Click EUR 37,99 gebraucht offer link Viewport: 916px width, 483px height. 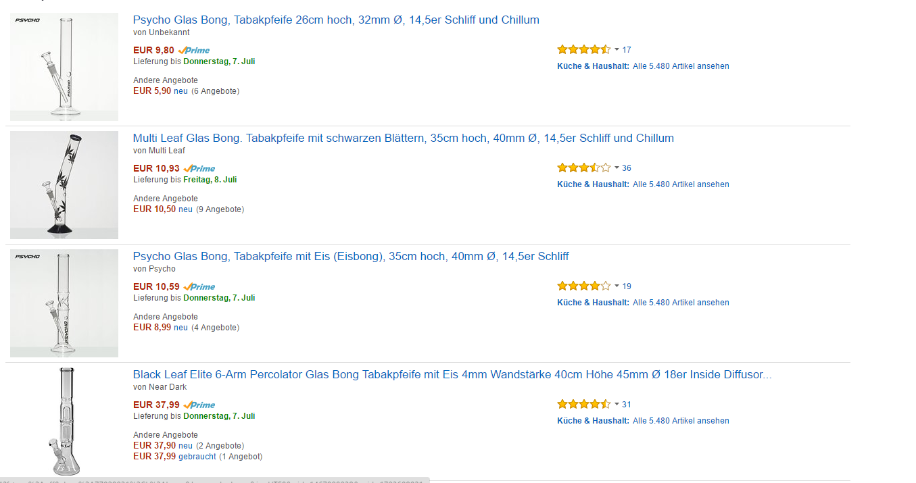[197, 457]
